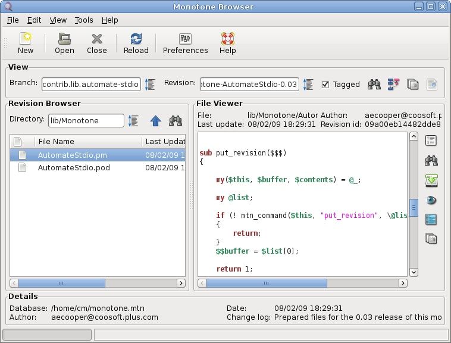The width and height of the screenshot is (451, 343).
Task: Click the eye icon in File Viewer sidebar
Action: (x=431, y=199)
